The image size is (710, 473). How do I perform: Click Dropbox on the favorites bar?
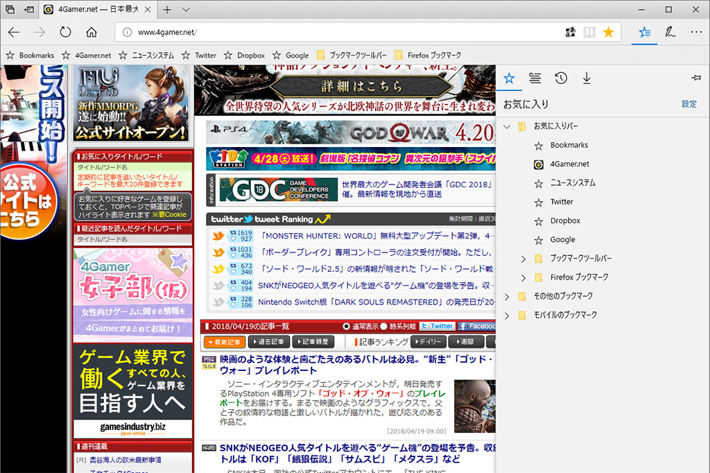245,55
